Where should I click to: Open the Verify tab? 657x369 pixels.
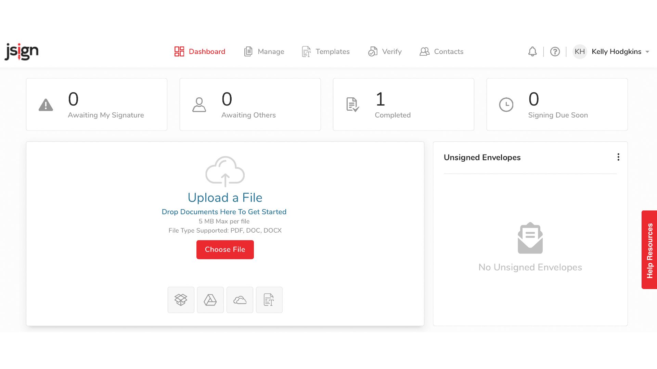click(385, 52)
